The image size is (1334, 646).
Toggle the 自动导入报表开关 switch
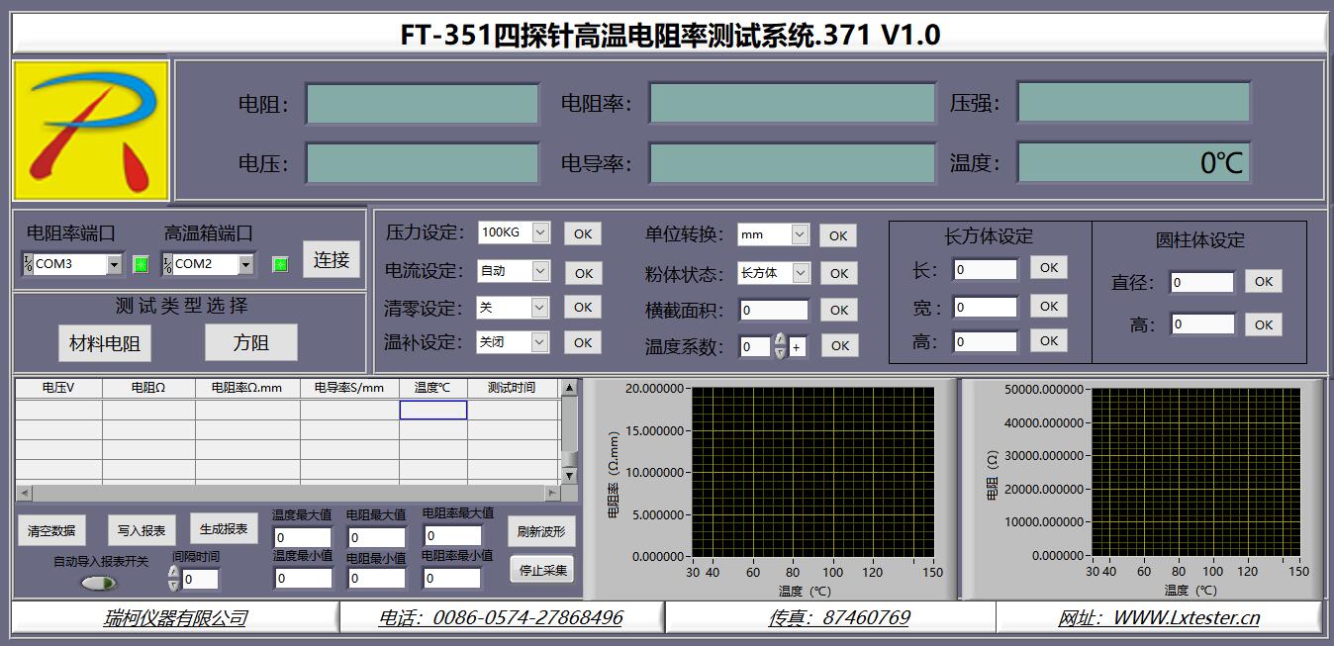pyautogui.click(x=98, y=583)
